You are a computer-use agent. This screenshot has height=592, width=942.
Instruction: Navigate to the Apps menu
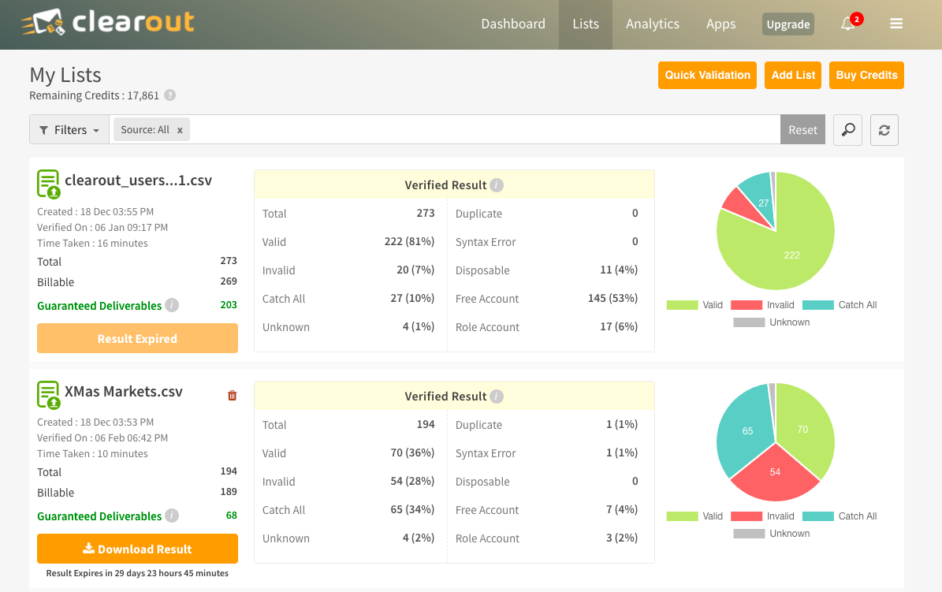[x=720, y=24]
